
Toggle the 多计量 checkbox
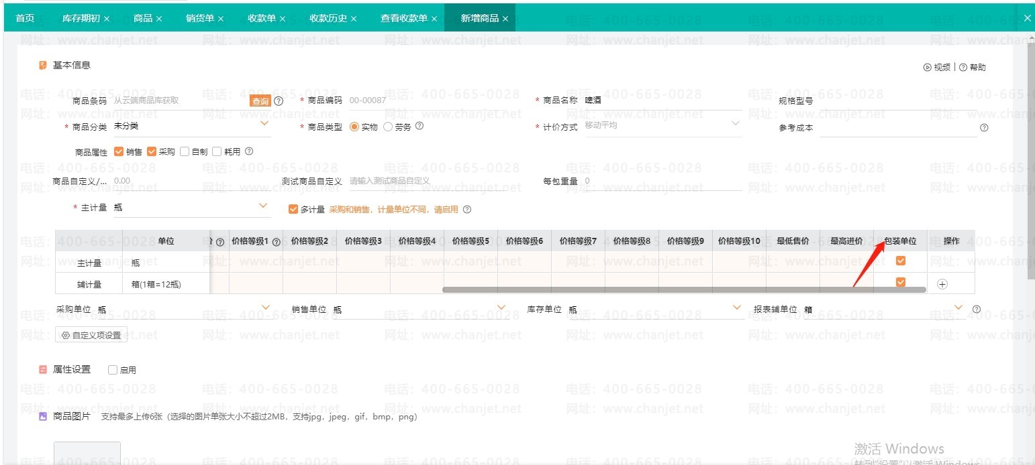[293, 209]
